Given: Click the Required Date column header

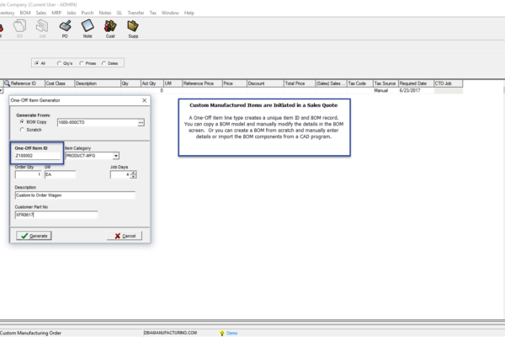Looking at the screenshot, I should [416, 83].
